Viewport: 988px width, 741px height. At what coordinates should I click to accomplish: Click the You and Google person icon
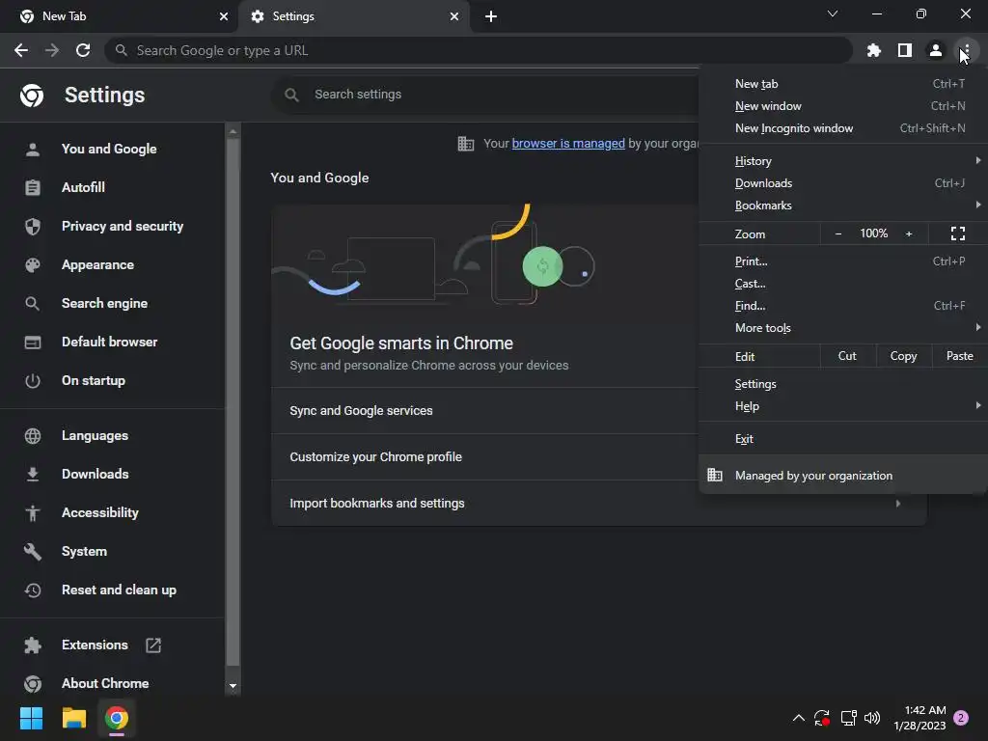pyautogui.click(x=32, y=150)
